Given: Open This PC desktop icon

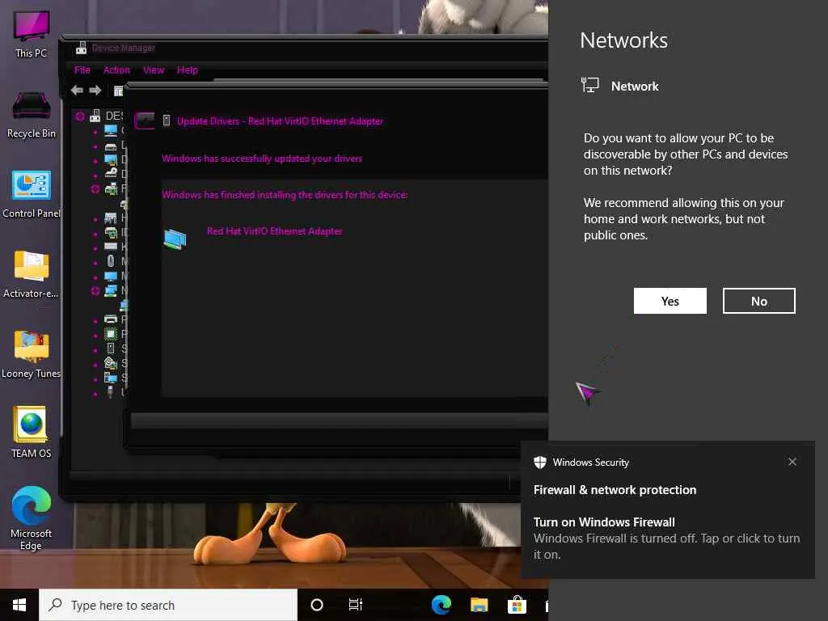Looking at the screenshot, I should point(32,34).
